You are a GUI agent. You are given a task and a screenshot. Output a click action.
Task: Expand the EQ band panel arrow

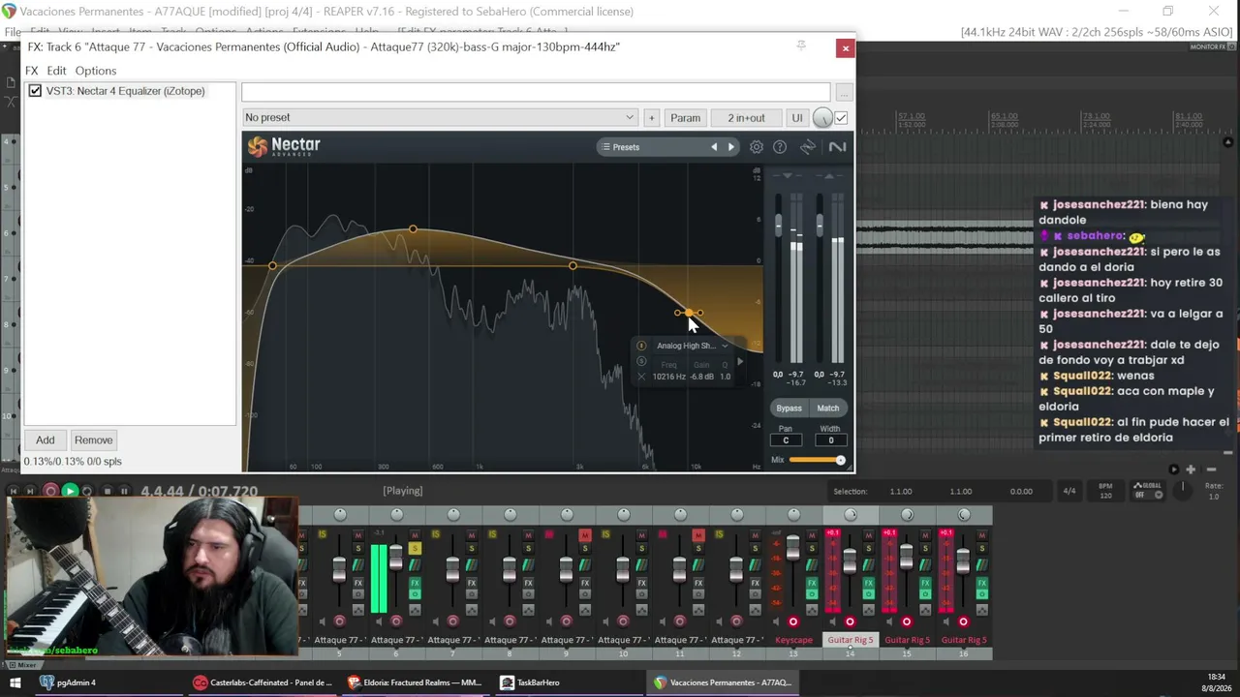pos(740,362)
